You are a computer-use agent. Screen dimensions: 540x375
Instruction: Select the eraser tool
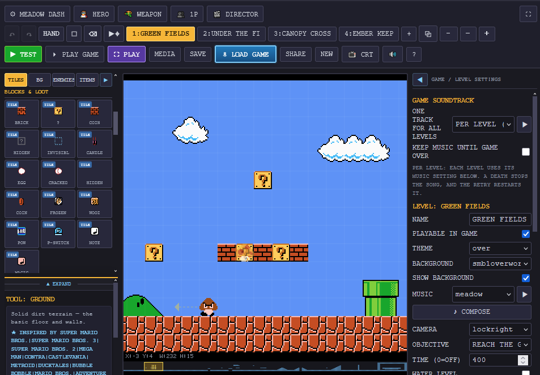coord(92,34)
